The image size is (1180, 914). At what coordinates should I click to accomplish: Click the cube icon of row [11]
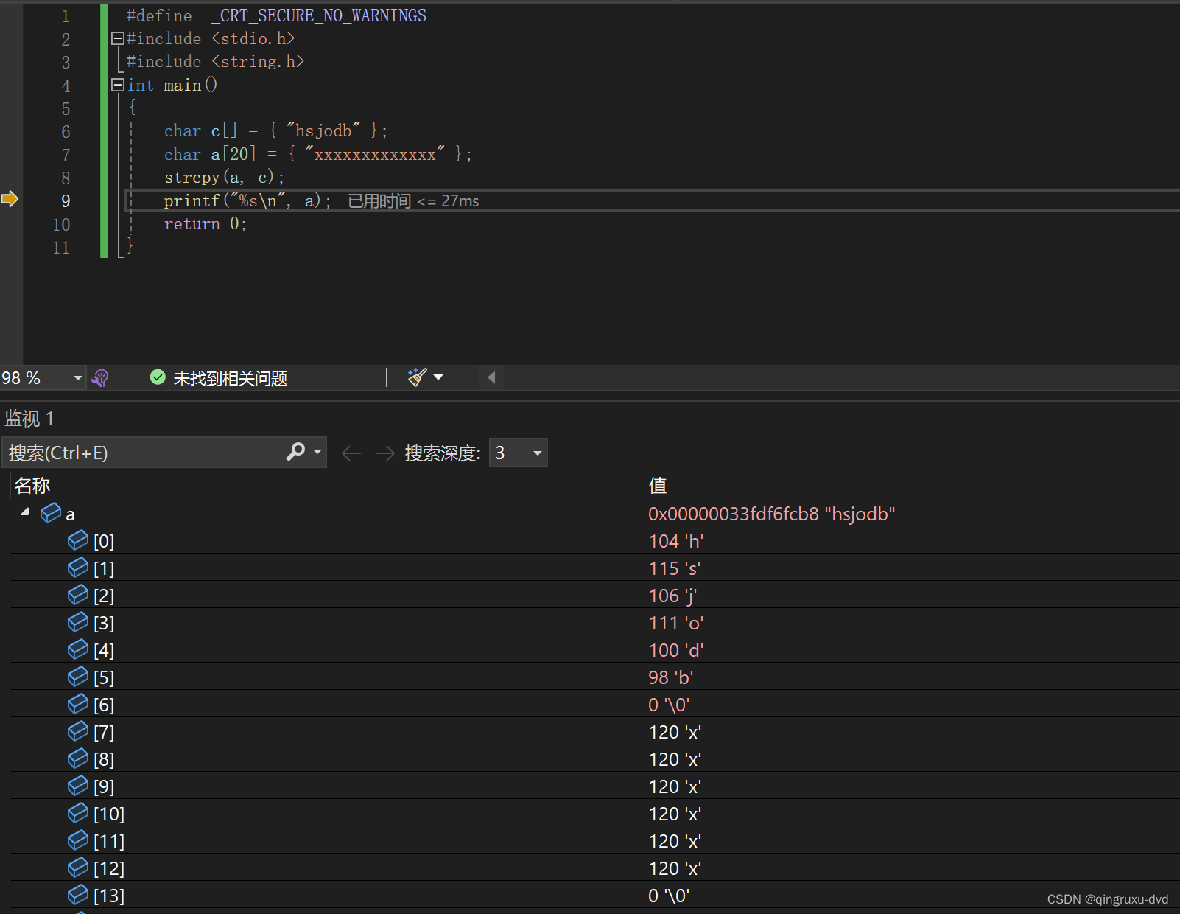[78, 840]
